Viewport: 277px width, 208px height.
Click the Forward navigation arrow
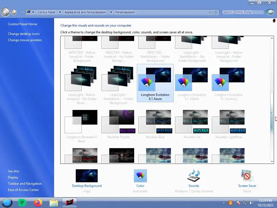pyautogui.click(x=14, y=12)
